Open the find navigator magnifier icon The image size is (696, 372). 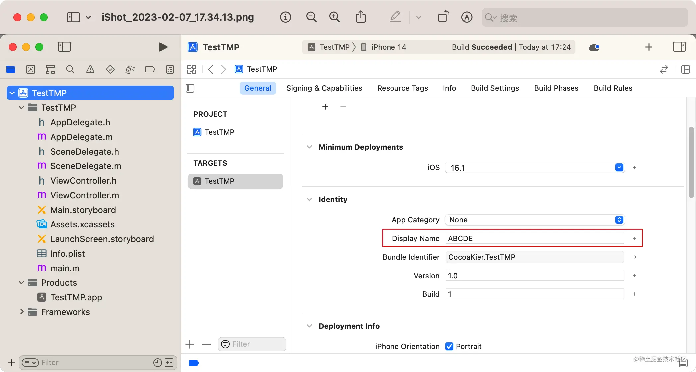pos(70,69)
